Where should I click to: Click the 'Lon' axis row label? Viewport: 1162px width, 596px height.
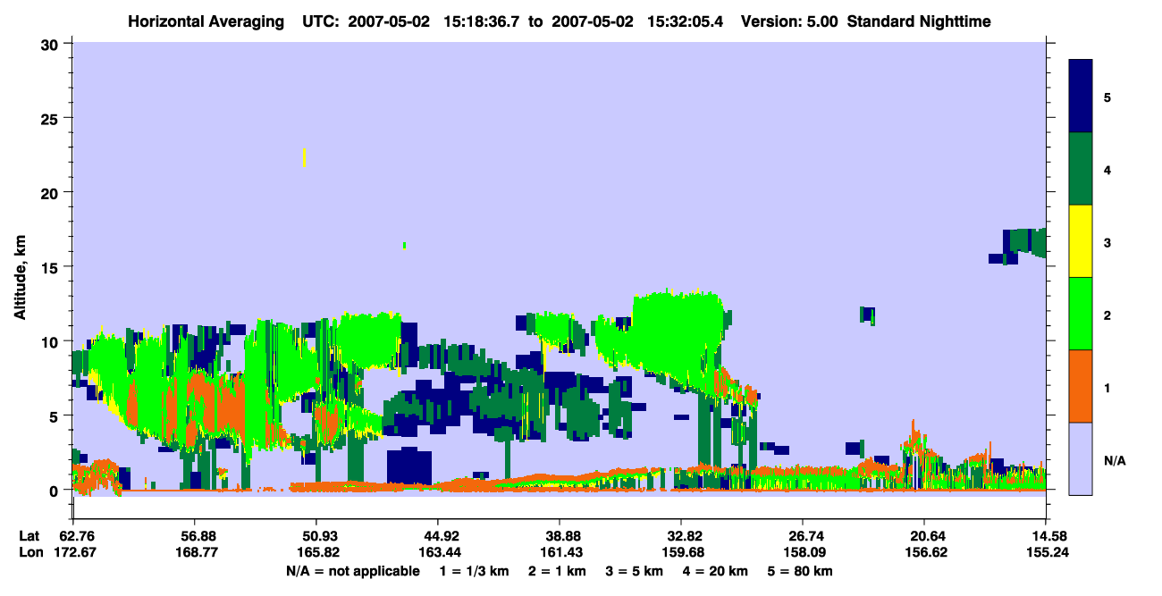point(31,552)
